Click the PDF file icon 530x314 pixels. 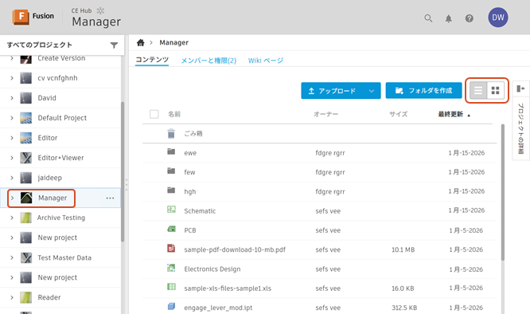[x=171, y=249]
